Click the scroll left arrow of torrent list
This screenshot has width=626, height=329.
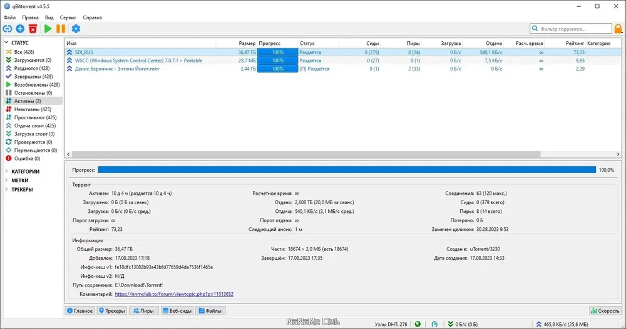point(68,154)
